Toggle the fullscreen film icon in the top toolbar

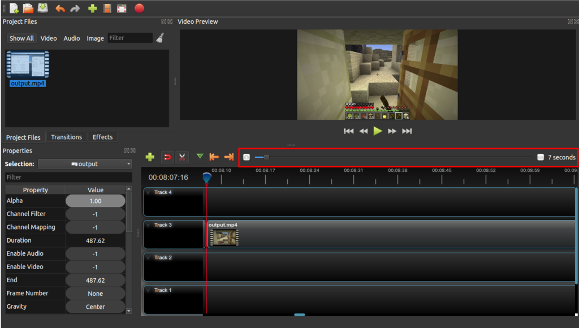[122, 8]
